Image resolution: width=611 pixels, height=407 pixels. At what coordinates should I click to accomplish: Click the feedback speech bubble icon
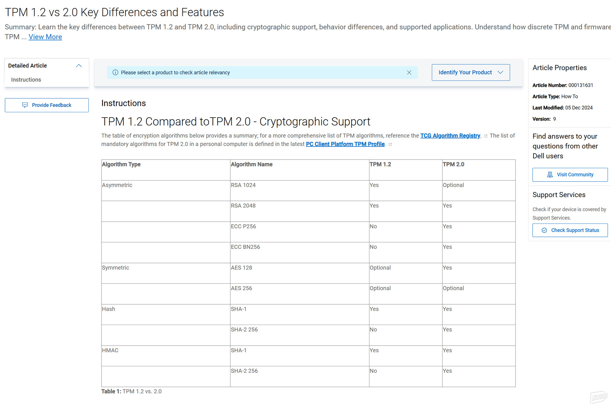click(25, 105)
